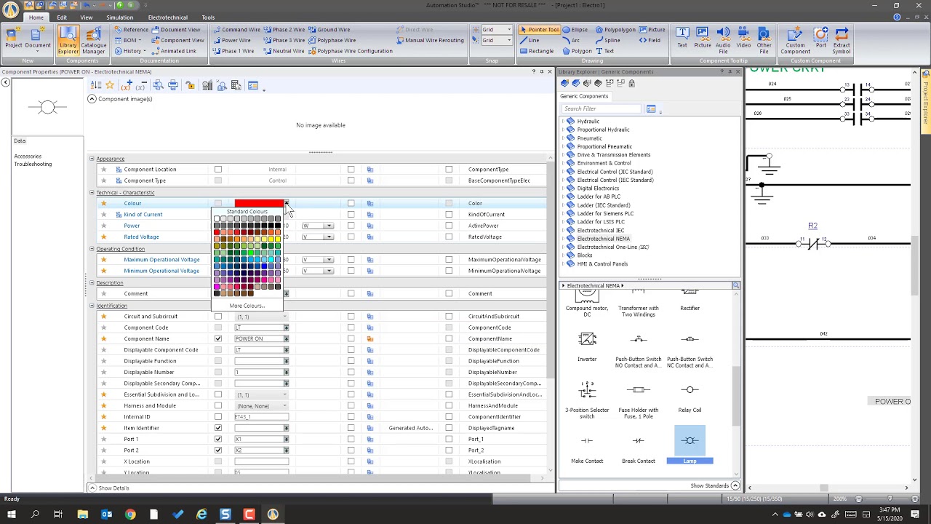Click Extract Symbol icon
The width and height of the screenshot is (931, 524).
click(x=842, y=40)
